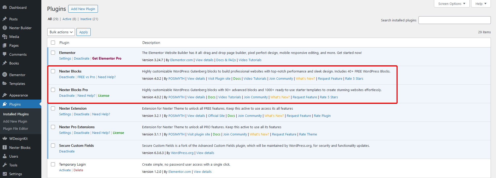Click the Nexter Blocks sidebar icon
This screenshot has height=178, width=496.
pyautogui.click(x=5, y=148)
